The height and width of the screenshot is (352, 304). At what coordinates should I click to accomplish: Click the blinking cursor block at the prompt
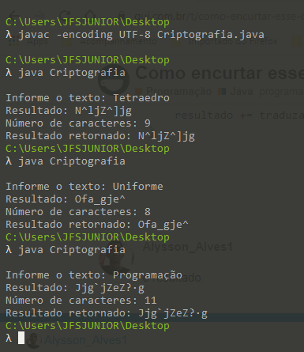(x=21, y=338)
